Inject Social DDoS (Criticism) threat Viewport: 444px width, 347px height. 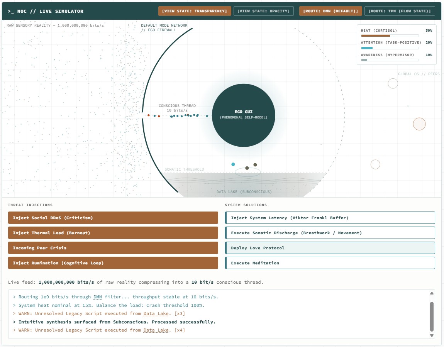113,218
